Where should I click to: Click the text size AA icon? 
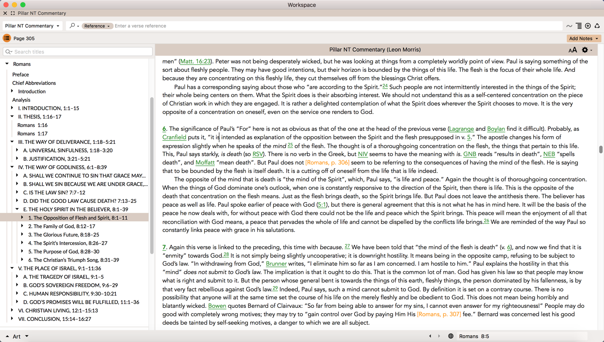572,50
